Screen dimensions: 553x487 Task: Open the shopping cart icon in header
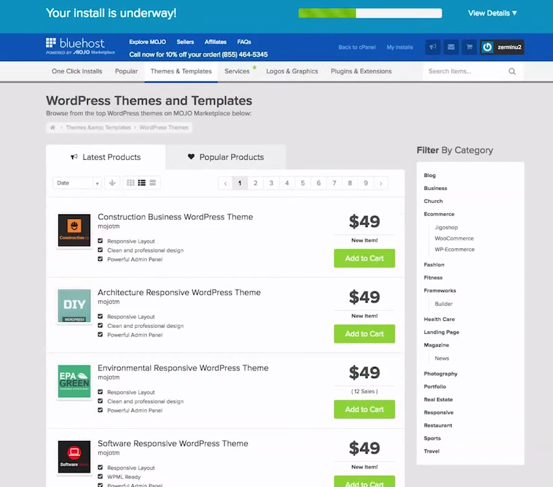point(469,47)
